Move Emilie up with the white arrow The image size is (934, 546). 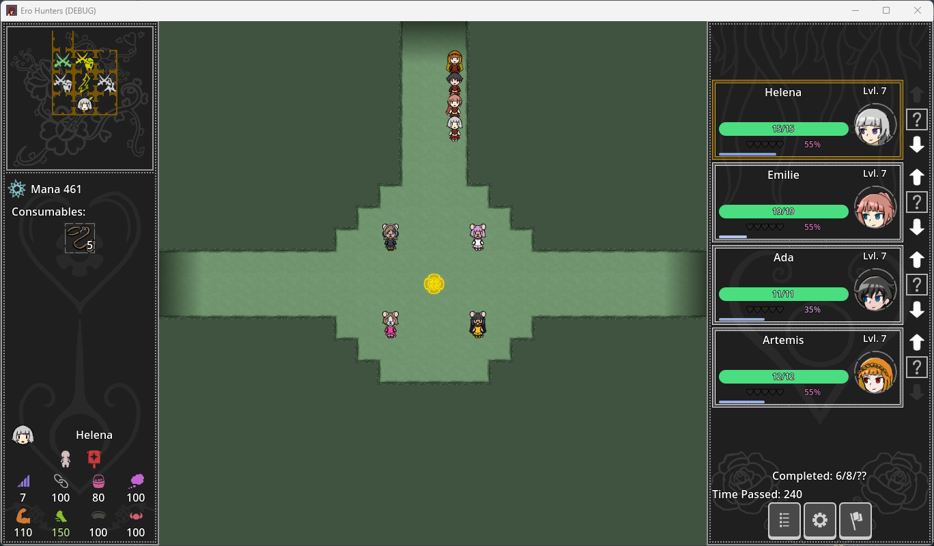917,177
